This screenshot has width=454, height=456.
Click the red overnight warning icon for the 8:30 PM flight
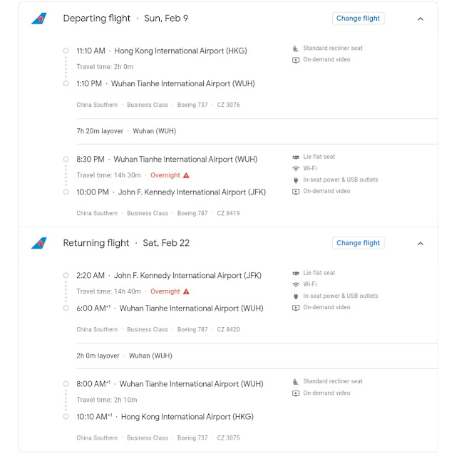tap(186, 175)
